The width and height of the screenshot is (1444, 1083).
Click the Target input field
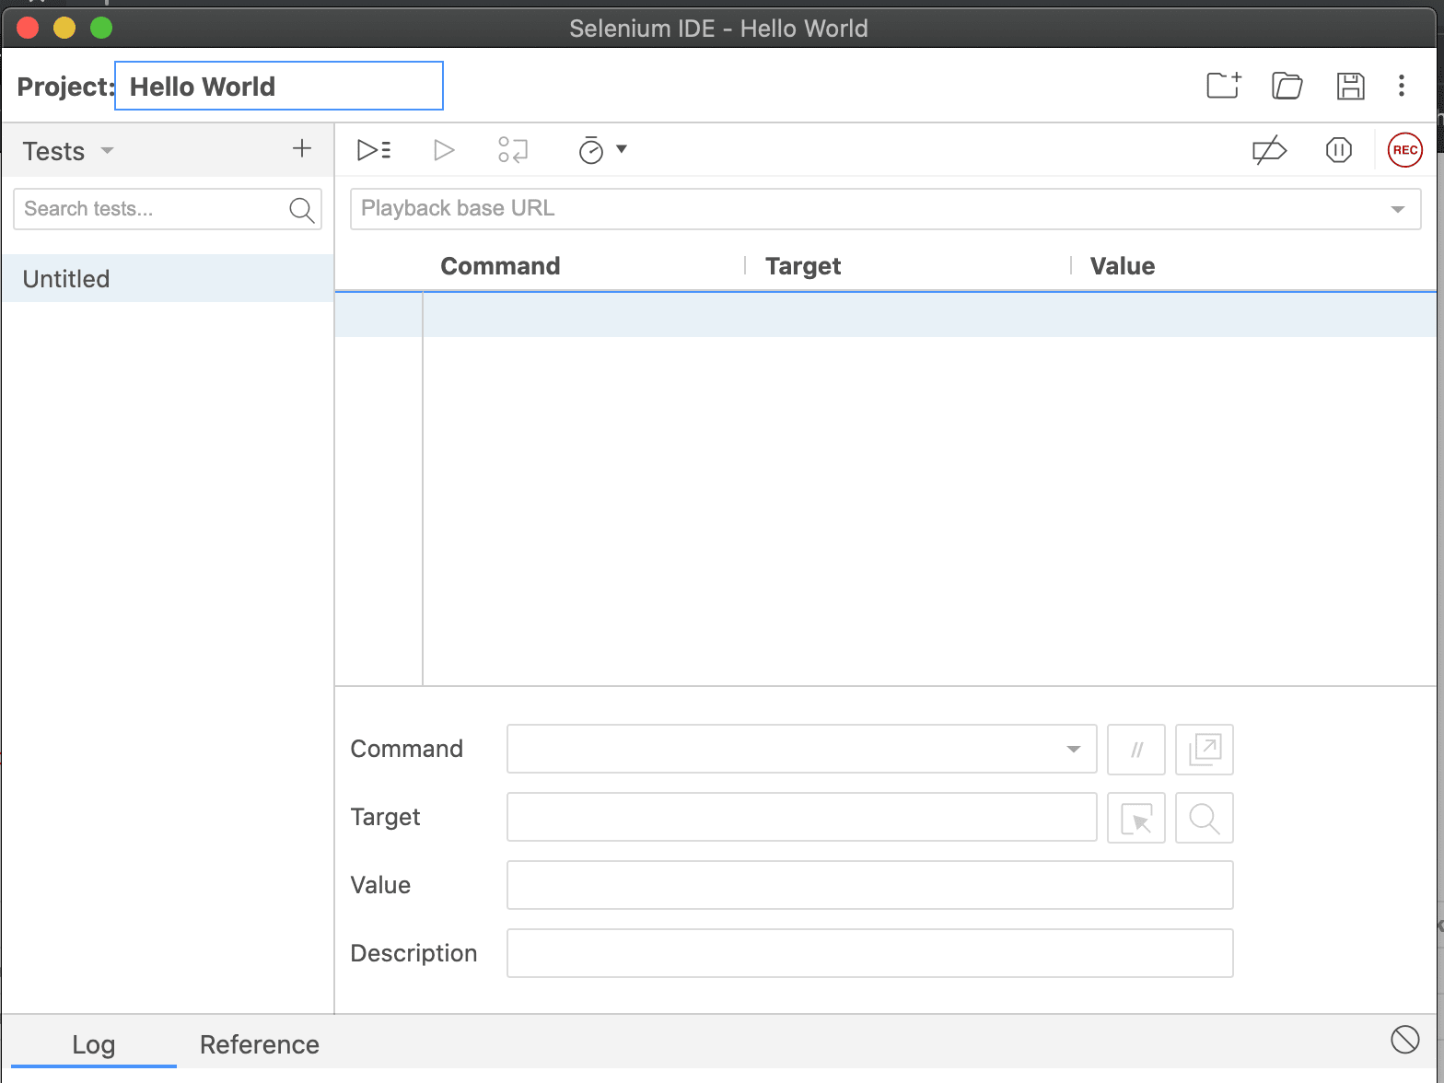[801, 817]
